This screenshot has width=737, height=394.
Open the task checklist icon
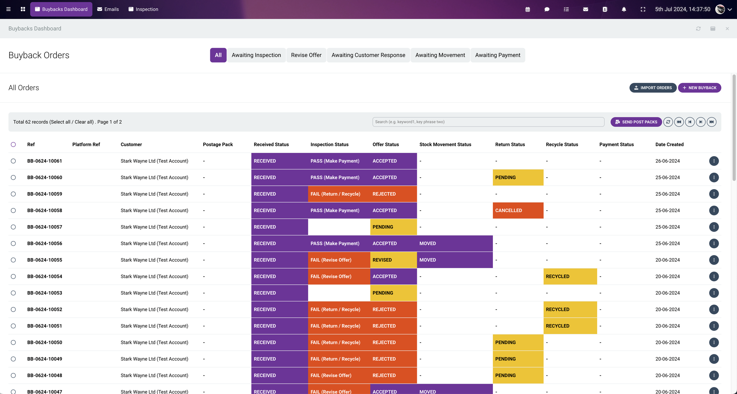(566, 9)
